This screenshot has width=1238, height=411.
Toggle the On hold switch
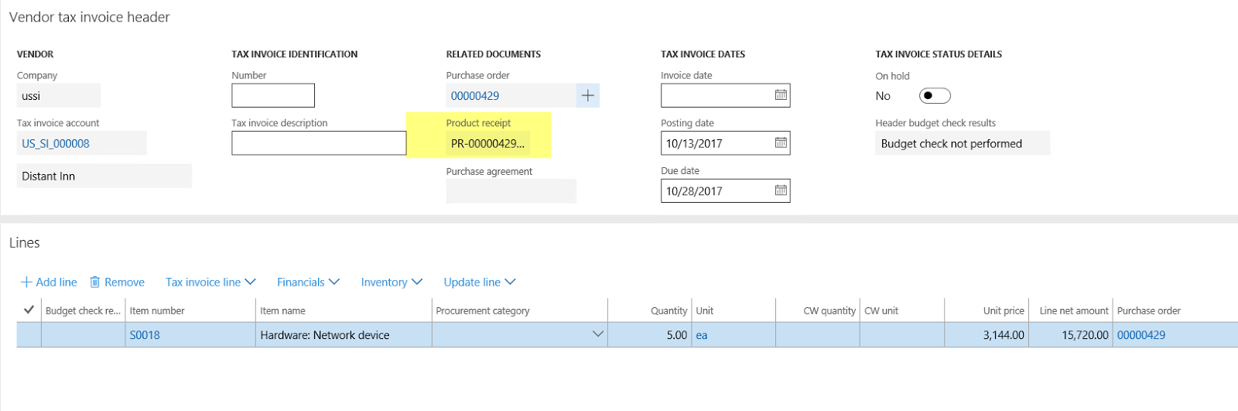pyautogui.click(x=934, y=96)
